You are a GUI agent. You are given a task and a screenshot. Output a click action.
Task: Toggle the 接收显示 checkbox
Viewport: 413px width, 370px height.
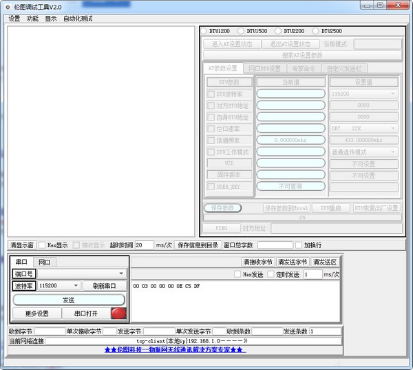[x=76, y=245]
